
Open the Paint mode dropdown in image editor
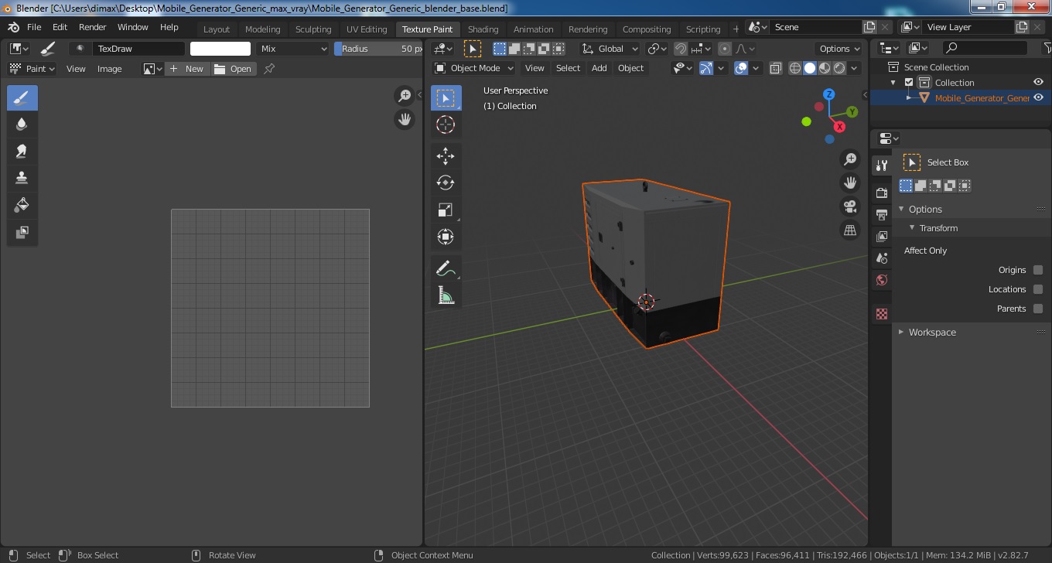click(32, 69)
